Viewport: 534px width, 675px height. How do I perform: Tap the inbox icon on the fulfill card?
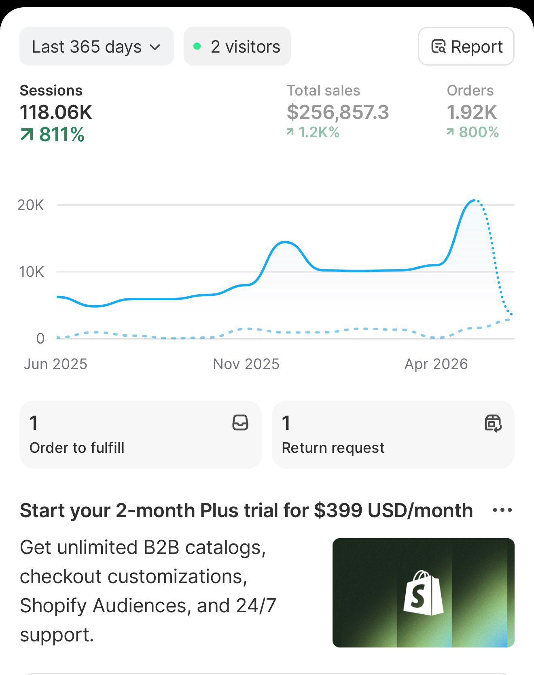click(240, 422)
